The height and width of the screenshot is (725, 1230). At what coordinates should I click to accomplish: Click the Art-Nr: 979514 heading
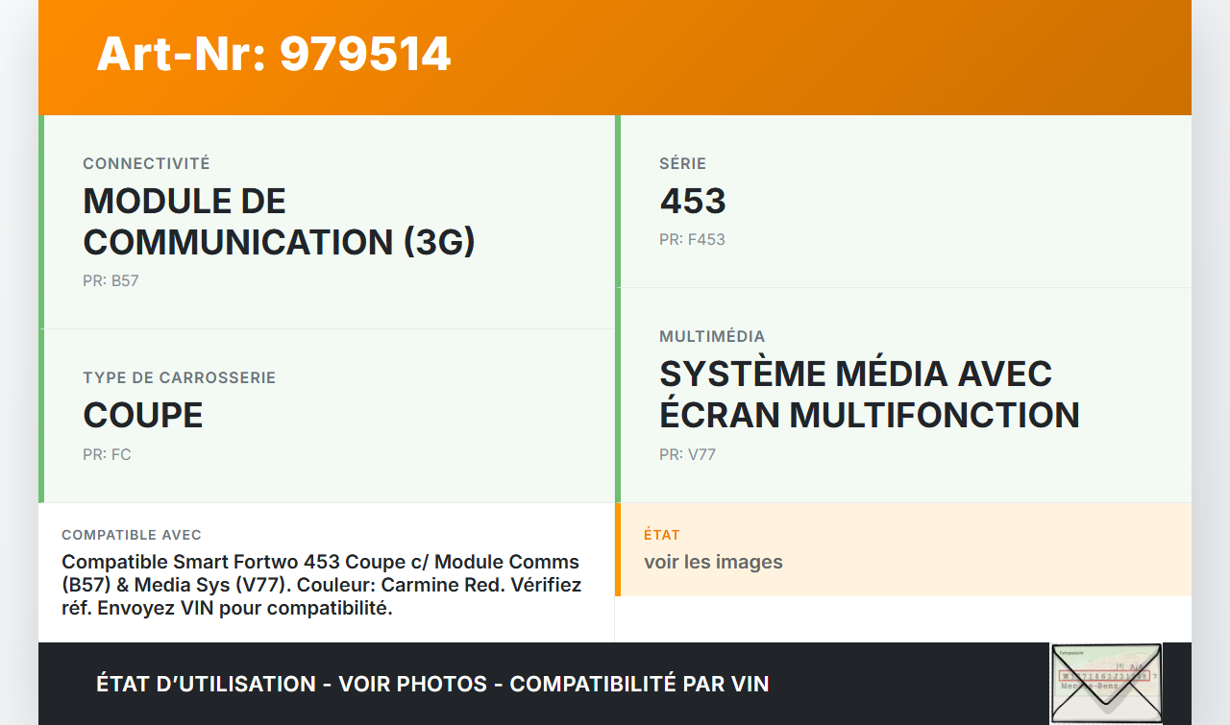click(274, 54)
